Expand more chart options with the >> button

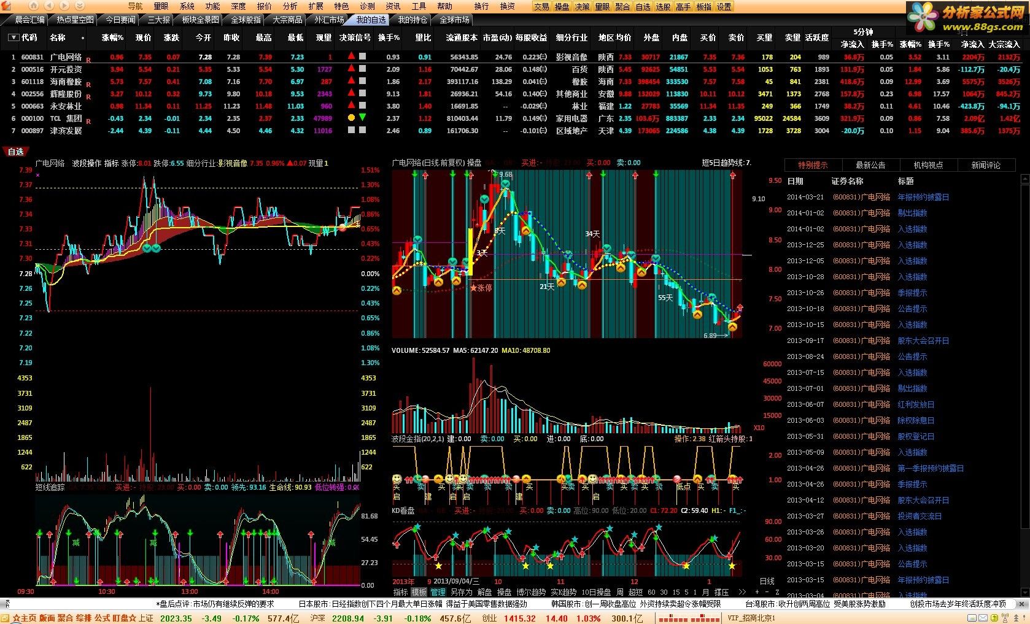point(742,592)
